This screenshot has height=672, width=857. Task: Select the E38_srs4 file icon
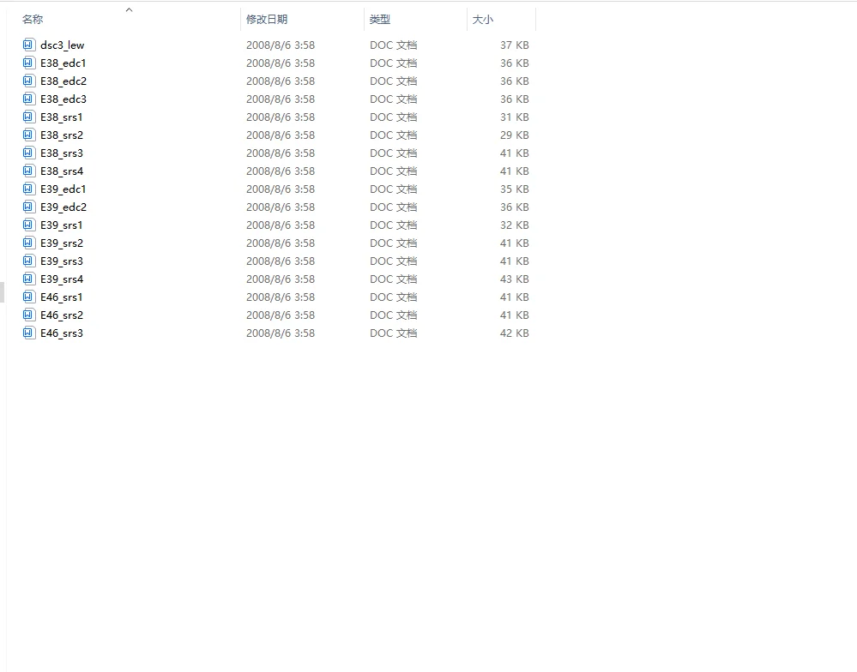(x=28, y=171)
